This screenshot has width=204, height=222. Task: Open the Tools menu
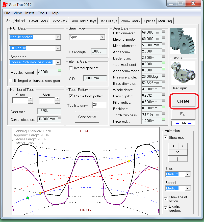click(x=42, y=13)
